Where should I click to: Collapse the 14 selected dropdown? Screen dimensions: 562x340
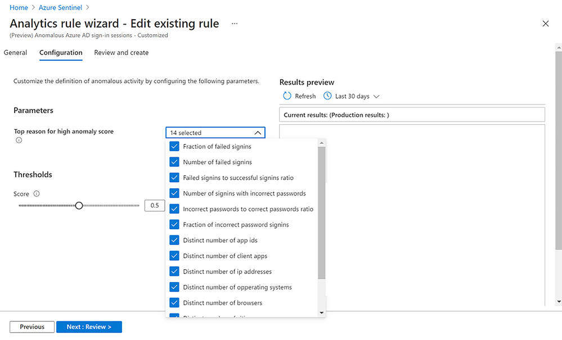click(257, 133)
